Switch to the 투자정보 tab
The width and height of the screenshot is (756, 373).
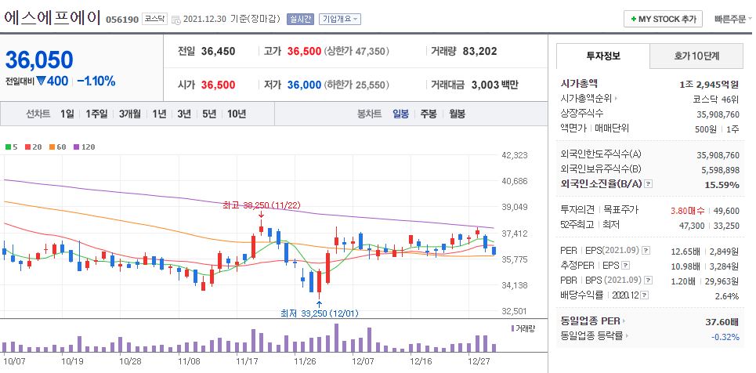click(x=603, y=56)
